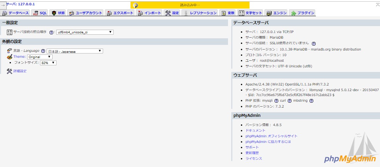
Task: Click the プラグイン puzzle icon
Action: [x=293, y=13]
